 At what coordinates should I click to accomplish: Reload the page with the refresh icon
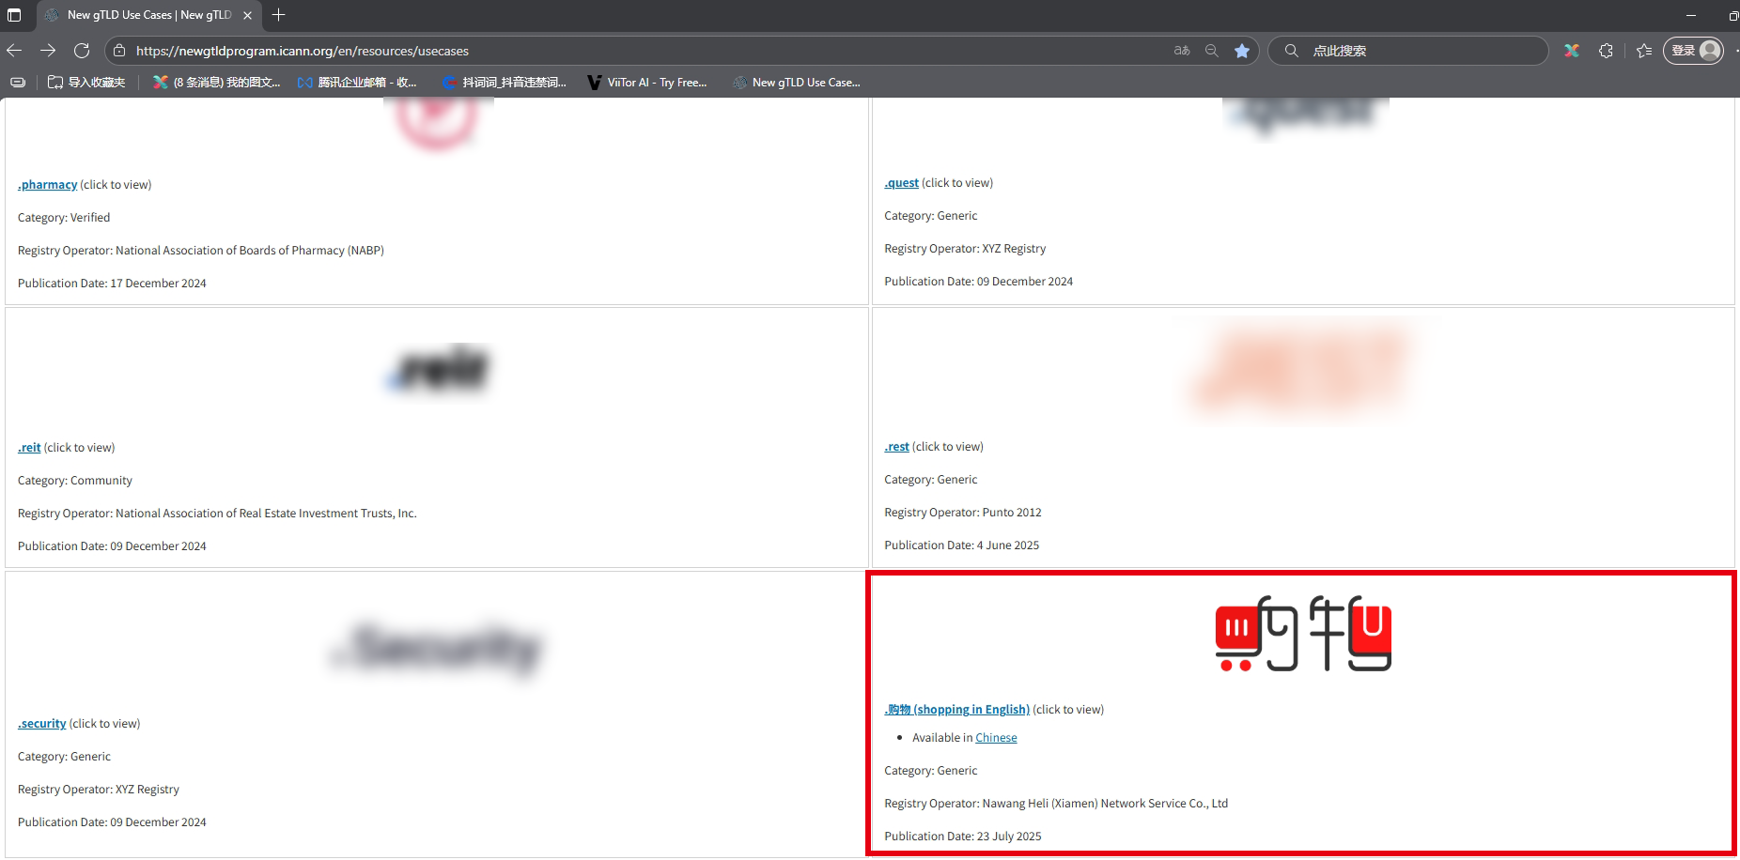coord(82,51)
